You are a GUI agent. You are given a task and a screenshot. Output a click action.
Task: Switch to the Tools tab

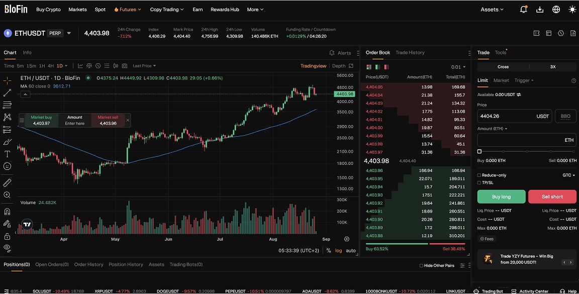click(x=501, y=52)
